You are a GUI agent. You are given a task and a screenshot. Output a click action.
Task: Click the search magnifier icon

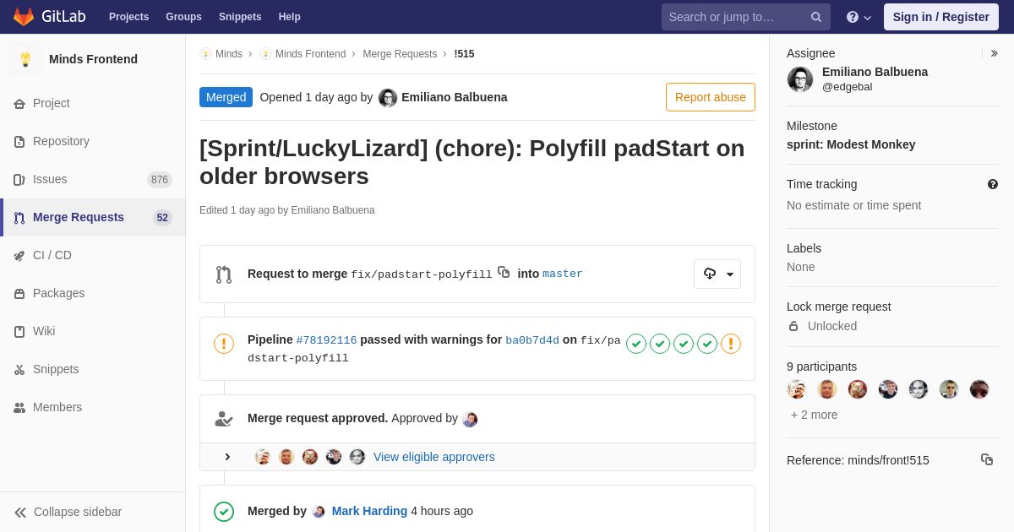click(x=815, y=17)
